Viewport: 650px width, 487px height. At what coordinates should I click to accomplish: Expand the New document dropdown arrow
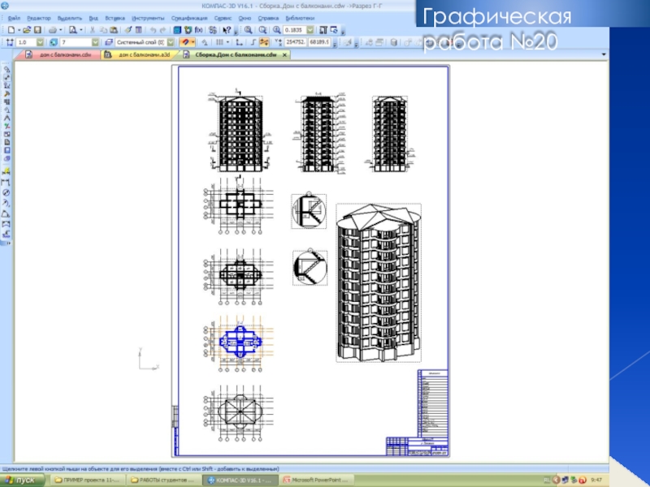(x=19, y=30)
